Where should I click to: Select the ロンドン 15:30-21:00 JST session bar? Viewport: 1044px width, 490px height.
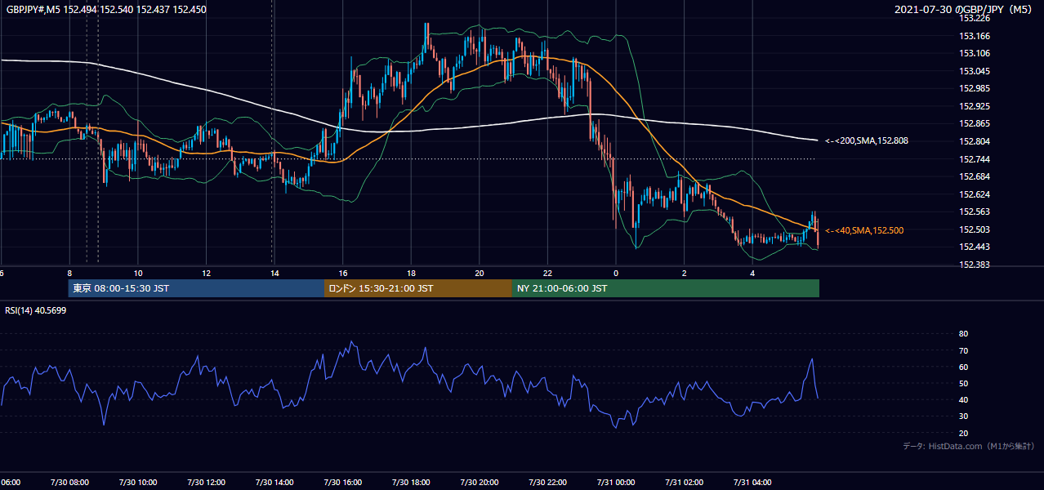[418, 288]
